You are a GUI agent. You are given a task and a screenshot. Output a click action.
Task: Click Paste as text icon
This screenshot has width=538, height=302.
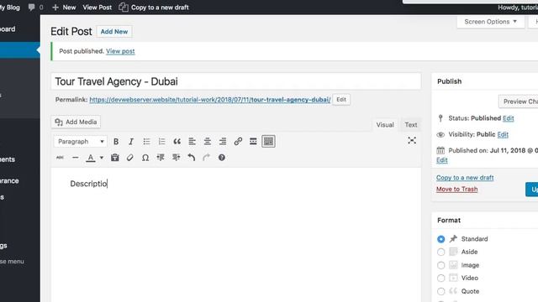pyautogui.click(x=114, y=158)
